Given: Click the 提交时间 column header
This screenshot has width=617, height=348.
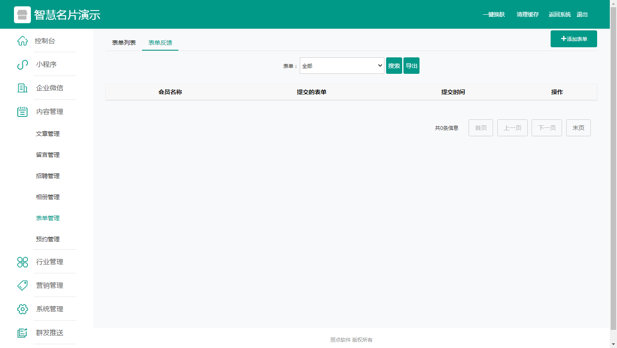Looking at the screenshot, I should coord(453,92).
